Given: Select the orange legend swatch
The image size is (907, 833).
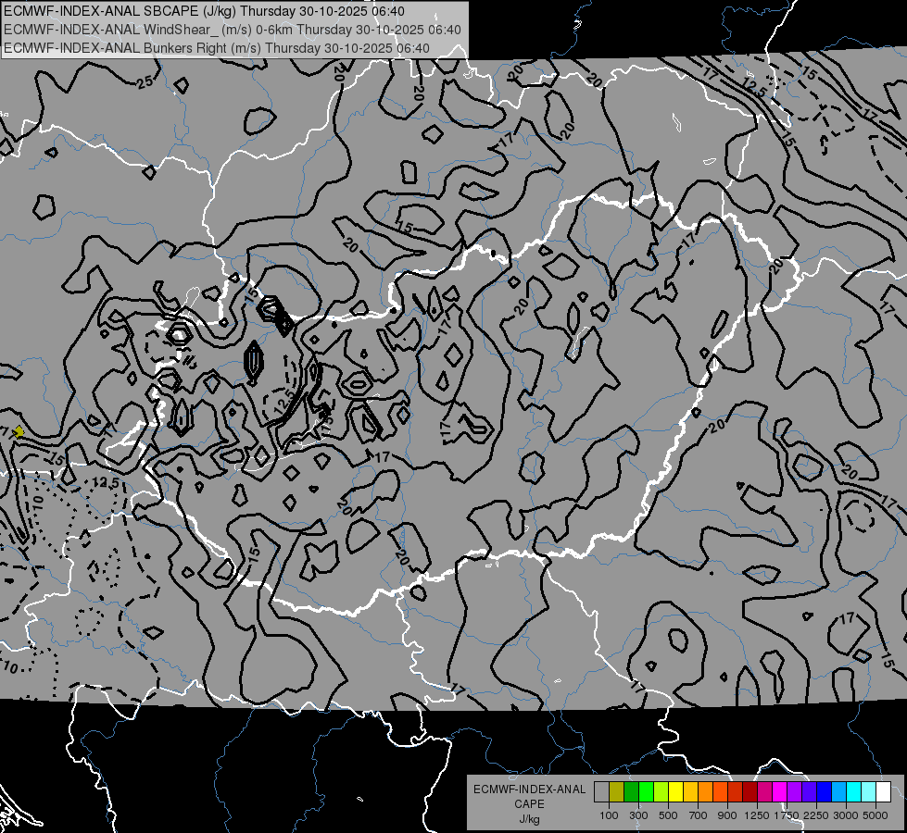Looking at the screenshot, I should (x=706, y=791).
